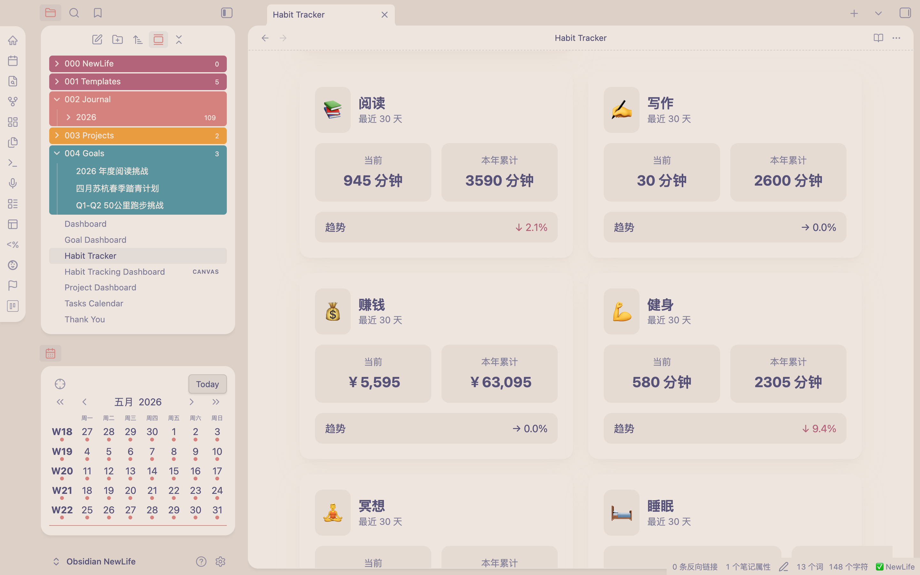
Task: Open Q1-Q2 50公里跑步挑战 note
Action: pos(120,205)
